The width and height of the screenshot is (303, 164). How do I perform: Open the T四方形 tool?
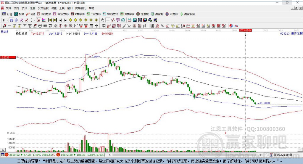[x=94, y=14]
